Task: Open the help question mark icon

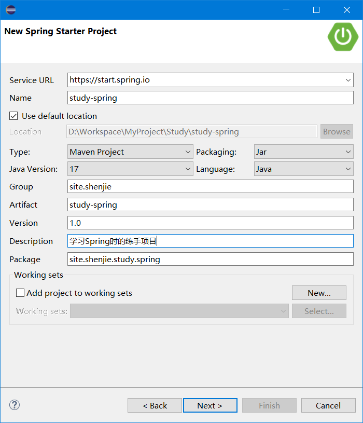Action: pyautogui.click(x=14, y=405)
